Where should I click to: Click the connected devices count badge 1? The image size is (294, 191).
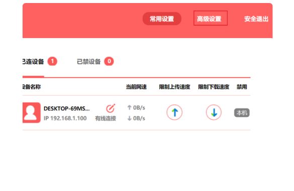pyautogui.click(x=52, y=61)
